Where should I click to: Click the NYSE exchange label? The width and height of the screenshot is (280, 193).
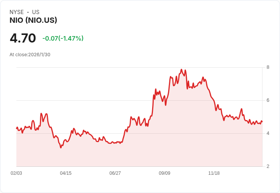pos(17,12)
